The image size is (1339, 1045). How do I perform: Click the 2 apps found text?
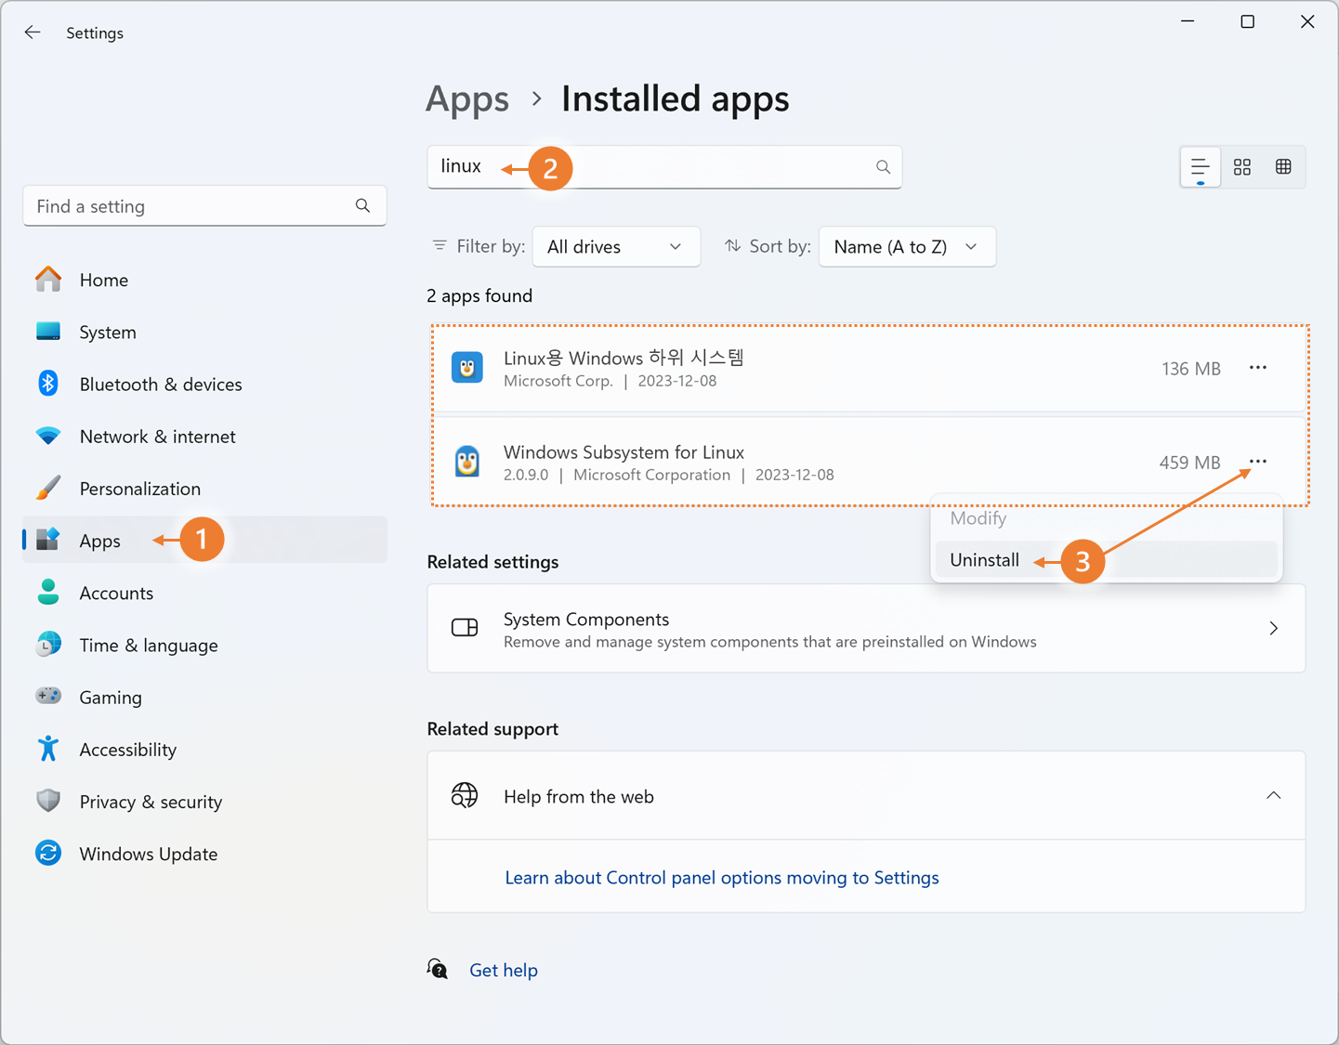[479, 296]
